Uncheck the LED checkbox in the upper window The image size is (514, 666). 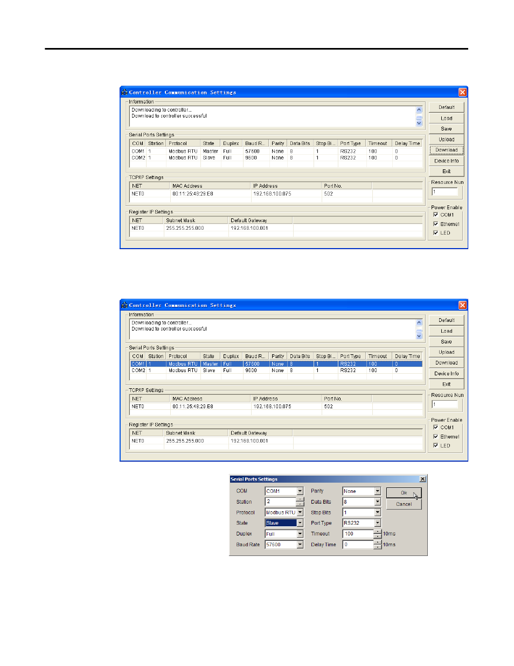(436, 233)
